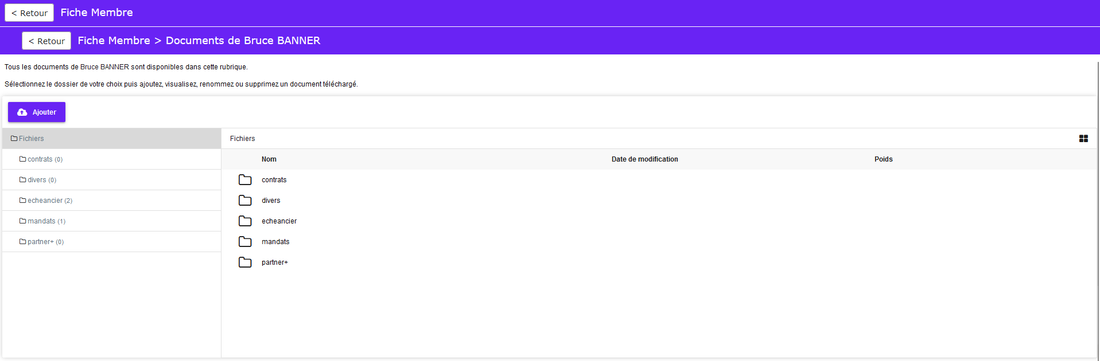
Task: Sort by the Poids column header
Action: click(x=883, y=159)
